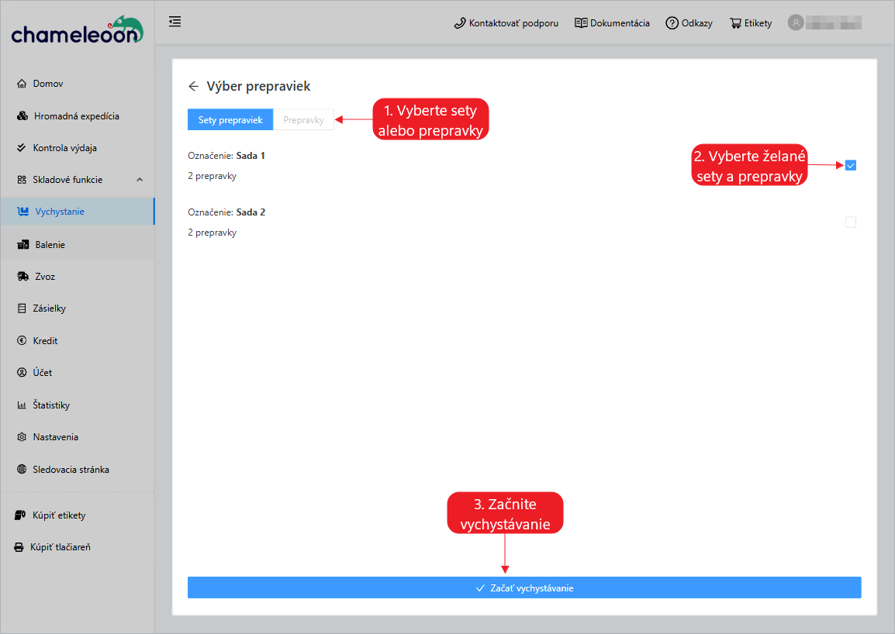Screen dimensions: 895x634
Task: Open Hromadná expedícia in sidebar
Action: click(76, 116)
